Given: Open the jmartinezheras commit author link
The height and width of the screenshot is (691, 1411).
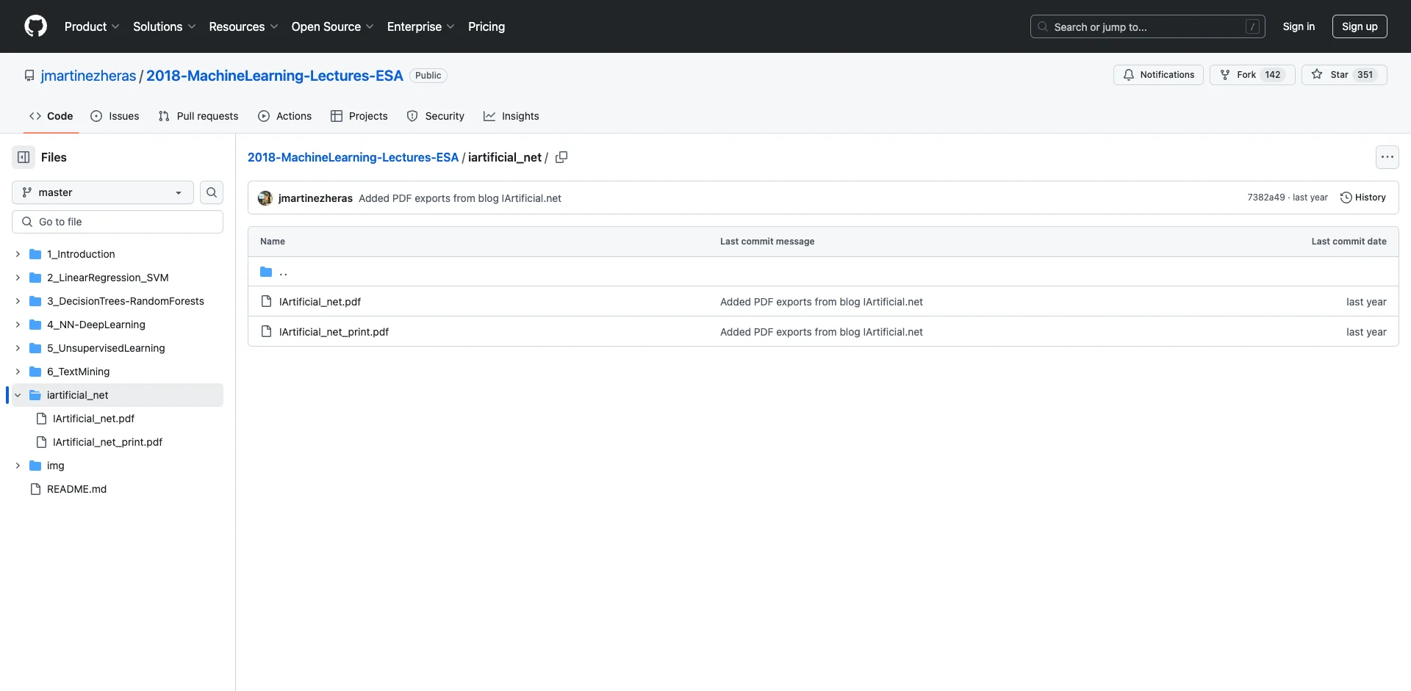Looking at the screenshot, I should [x=315, y=198].
